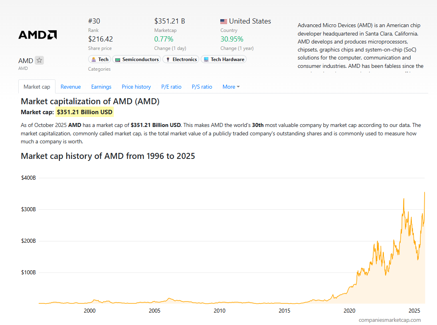The height and width of the screenshot is (325, 437).
Task: Click the Electronics category icon
Action: (x=168, y=59)
